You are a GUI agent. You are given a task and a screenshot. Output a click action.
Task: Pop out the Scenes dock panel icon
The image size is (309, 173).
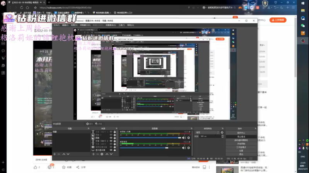(x=88, y=128)
